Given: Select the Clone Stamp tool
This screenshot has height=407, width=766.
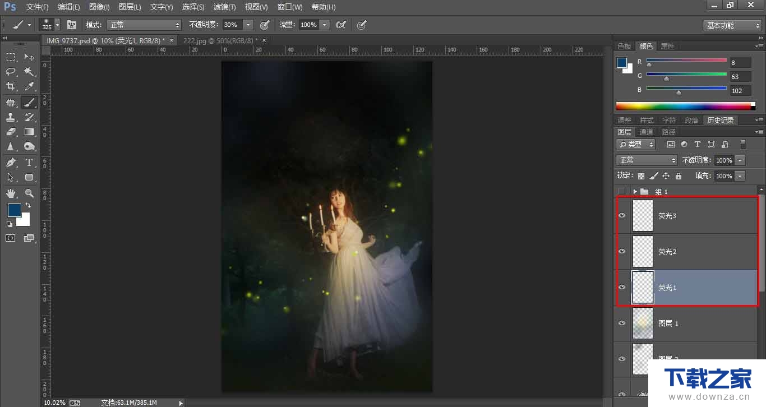Looking at the screenshot, I should [11, 117].
